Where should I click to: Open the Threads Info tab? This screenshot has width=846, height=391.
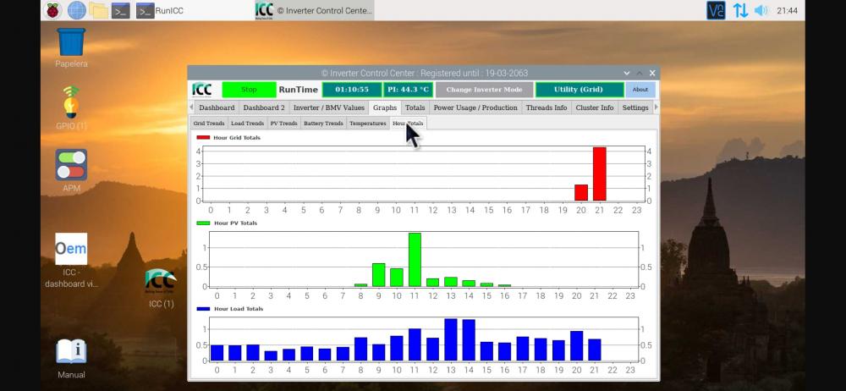pos(547,107)
